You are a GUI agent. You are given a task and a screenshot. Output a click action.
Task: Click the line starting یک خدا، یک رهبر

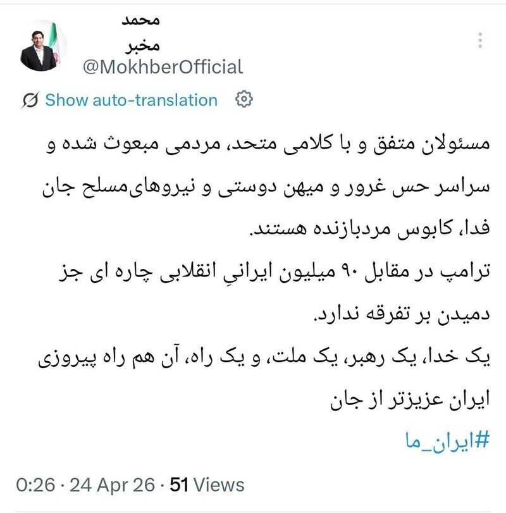[264, 357]
